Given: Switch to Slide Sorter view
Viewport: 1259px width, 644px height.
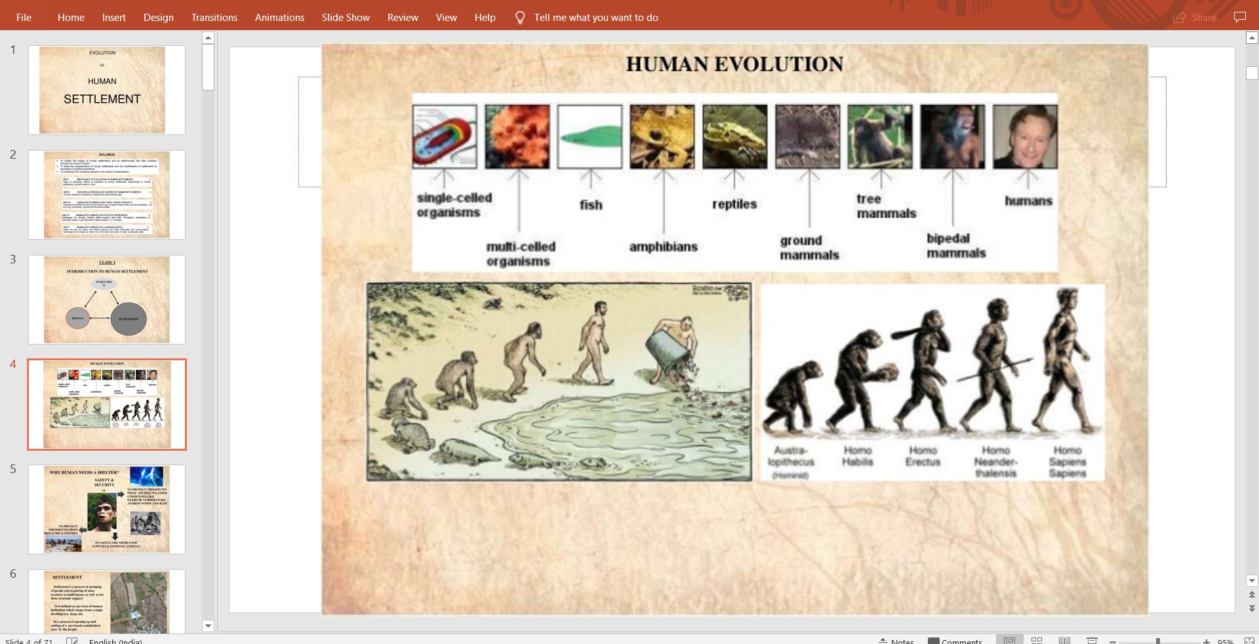Looking at the screenshot, I should [x=1038, y=641].
